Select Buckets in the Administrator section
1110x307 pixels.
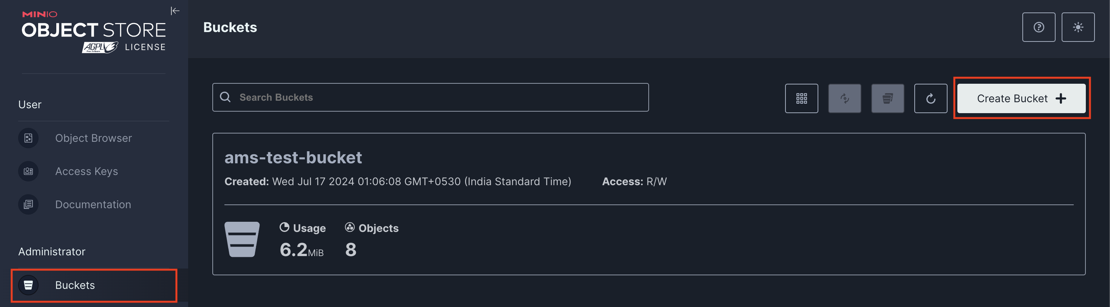coord(93,285)
